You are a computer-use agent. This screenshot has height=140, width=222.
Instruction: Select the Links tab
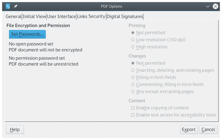(x=82, y=16)
